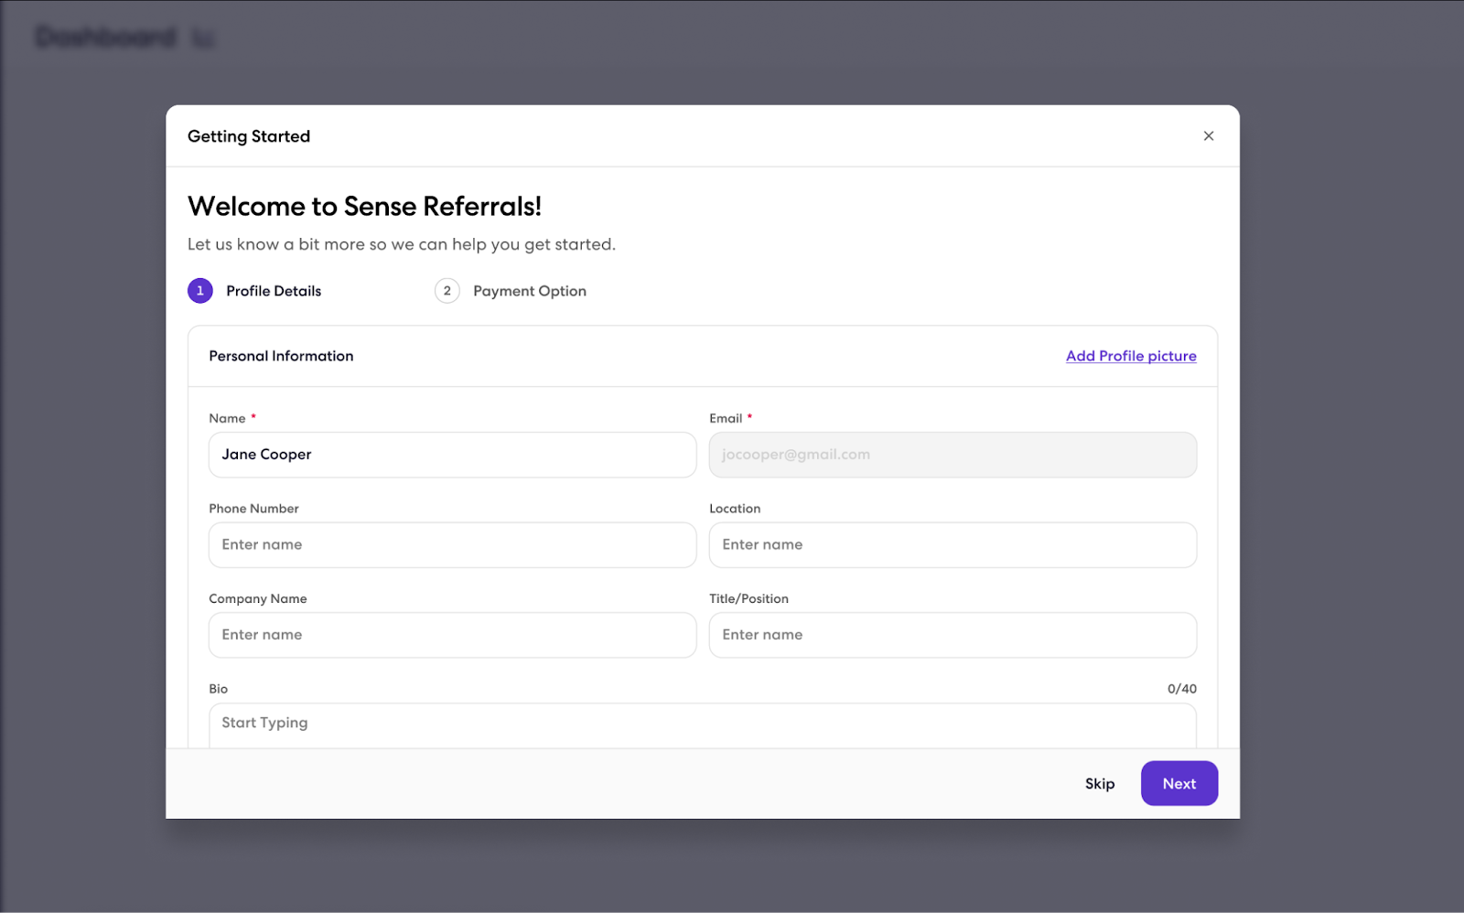Open the Dashboard page in the background
1464x913 pixels.
point(103,38)
